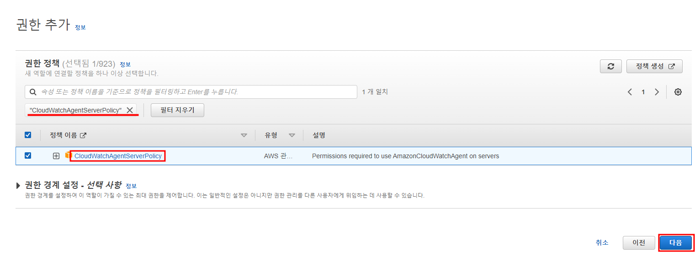Open 정보 link next to 권한 정책
Image resolution: width=700 pixels, height=257 pixels.
click(x=125, y=64)
